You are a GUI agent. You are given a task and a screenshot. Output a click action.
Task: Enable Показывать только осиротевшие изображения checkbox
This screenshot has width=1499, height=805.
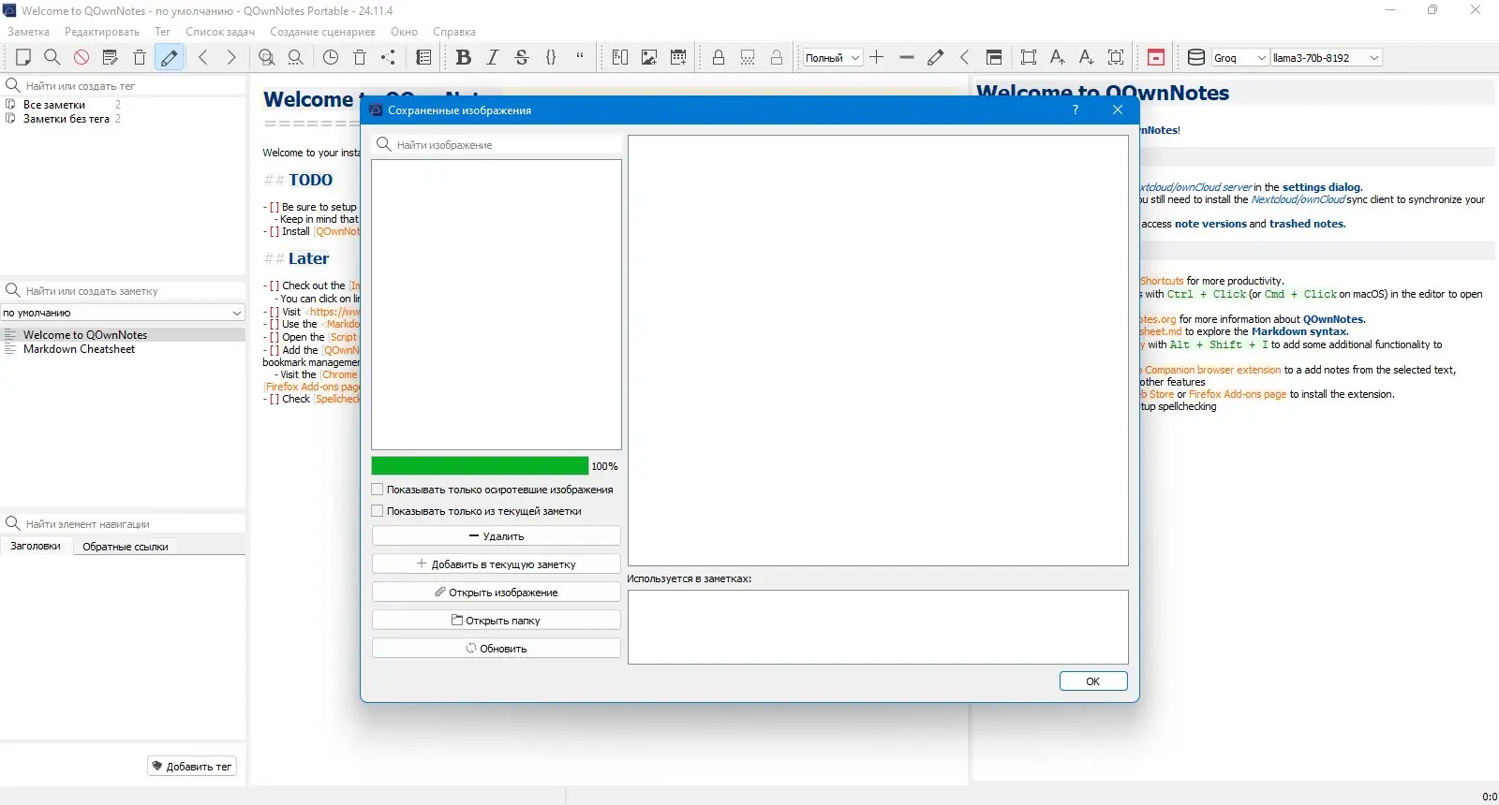pyautogui.click(x=378, y=490)
